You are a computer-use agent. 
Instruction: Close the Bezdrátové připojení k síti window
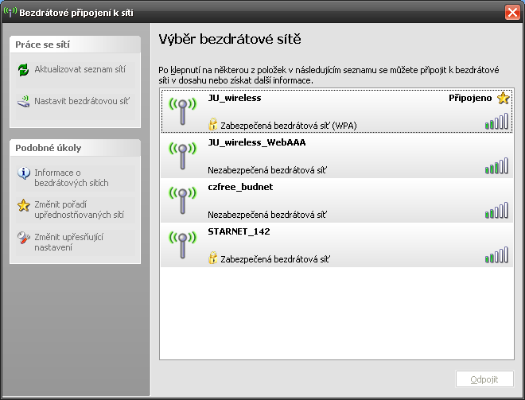[x=512, y=13]
